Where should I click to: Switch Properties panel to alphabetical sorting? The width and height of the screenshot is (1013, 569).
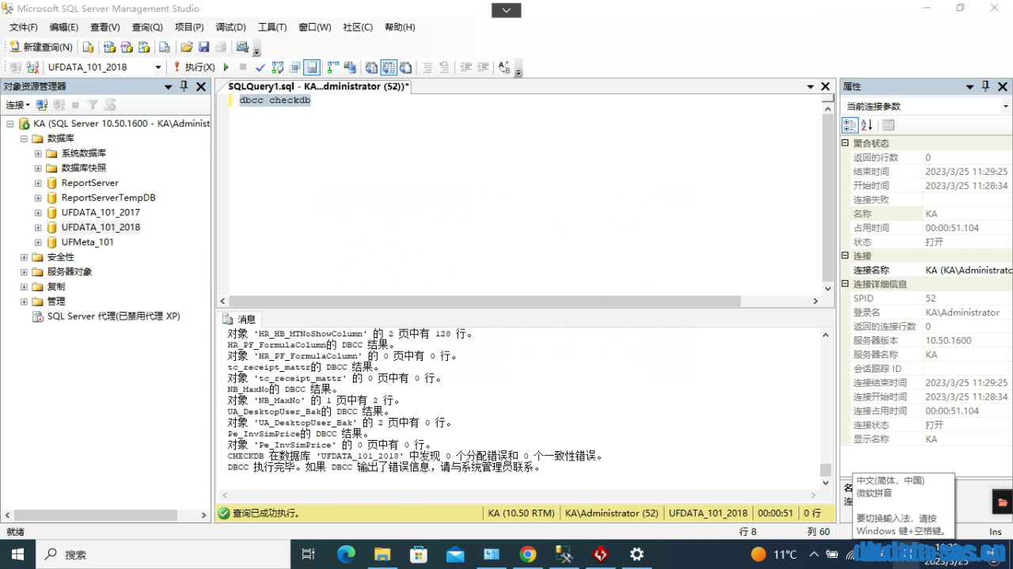pos(867,124)
